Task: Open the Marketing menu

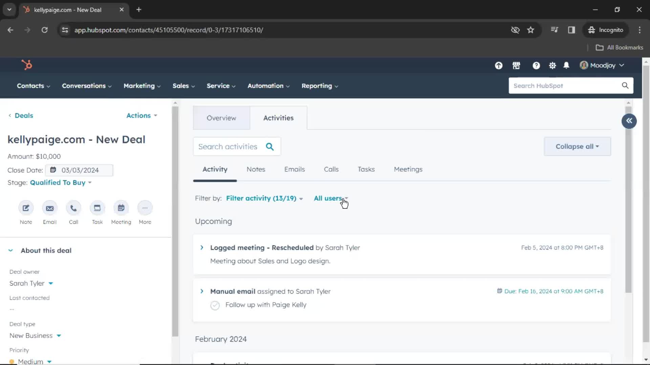Action: (142, 86)
